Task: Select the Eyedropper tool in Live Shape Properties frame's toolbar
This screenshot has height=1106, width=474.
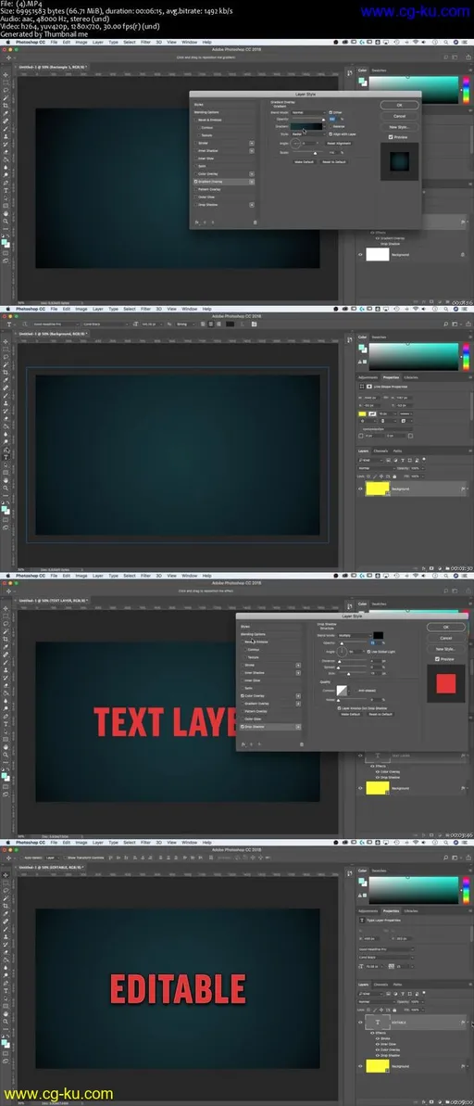Action: click(x=6, y=380)
